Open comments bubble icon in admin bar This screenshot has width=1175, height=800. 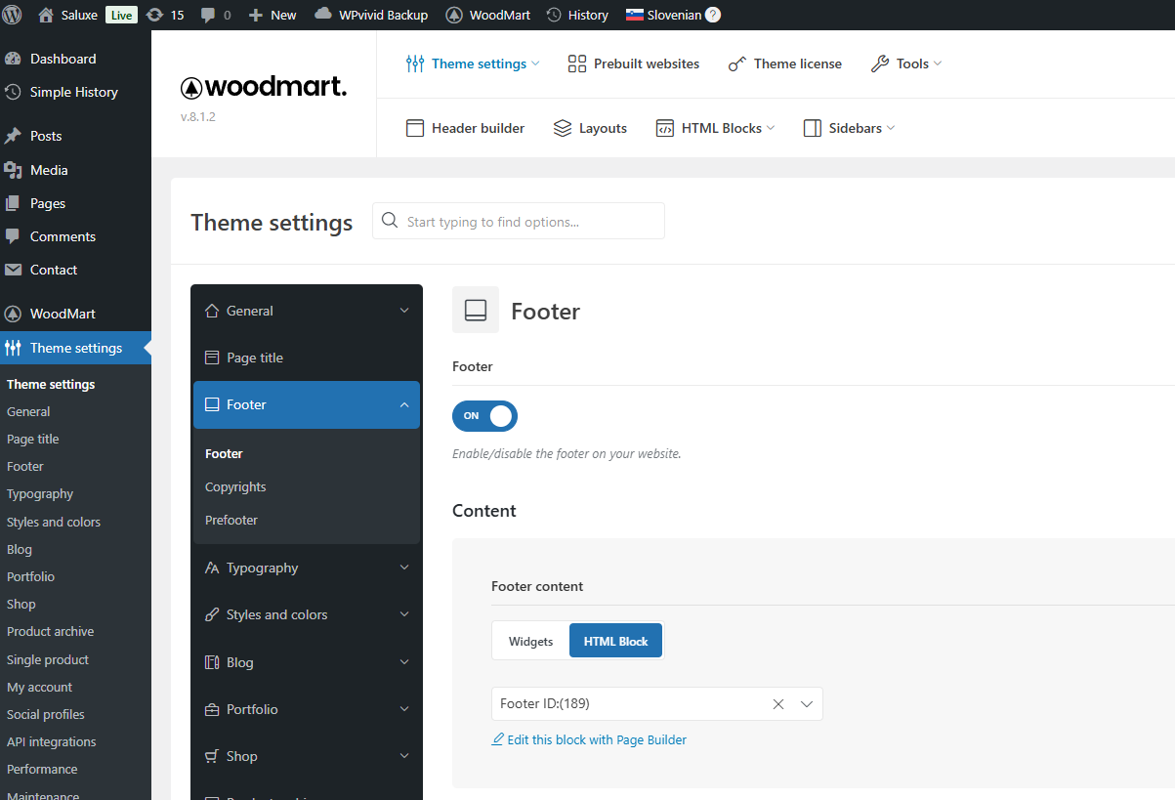click(207, 15)
